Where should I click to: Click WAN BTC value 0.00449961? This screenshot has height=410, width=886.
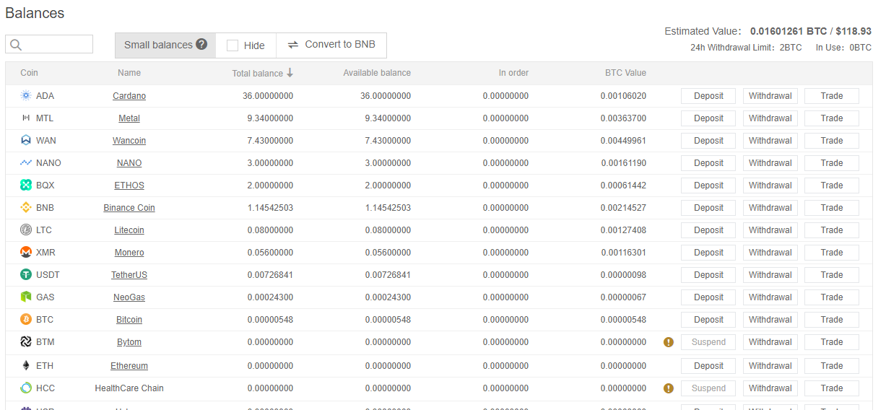tap(623, 141)
